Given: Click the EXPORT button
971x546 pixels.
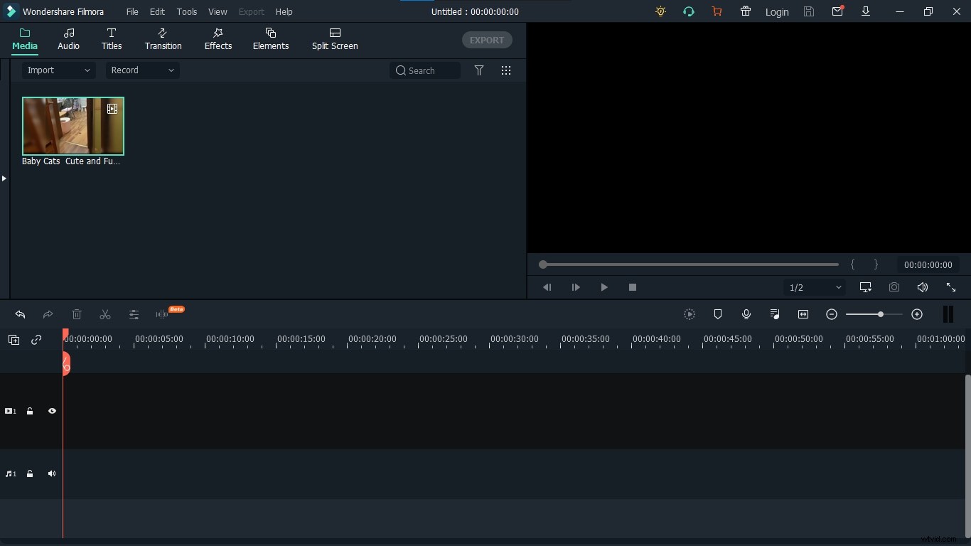Looking at the screenshot, I should pos(487,40).
